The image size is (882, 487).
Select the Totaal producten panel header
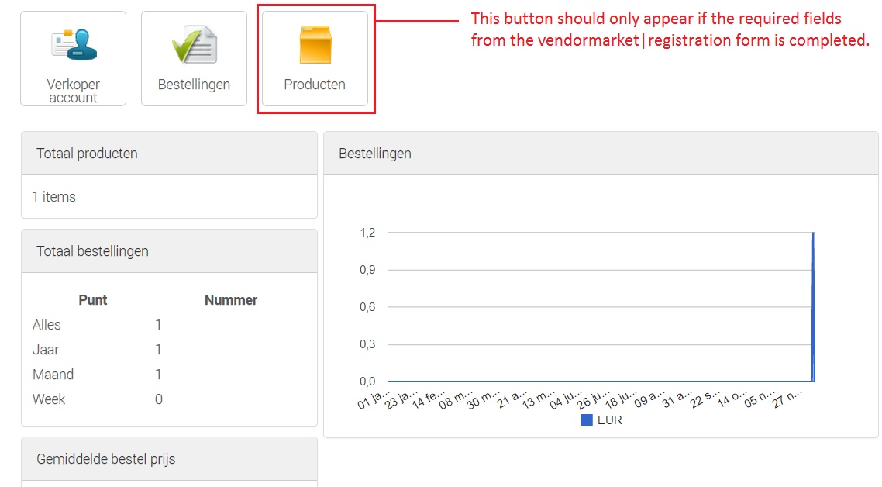click(87, 154)
